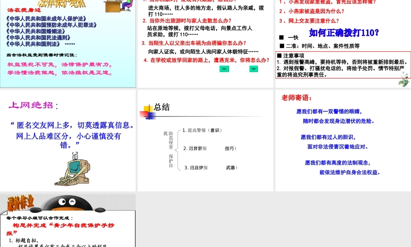Click summary item 1. 提高警惕（意识）

tap(202, 130)
